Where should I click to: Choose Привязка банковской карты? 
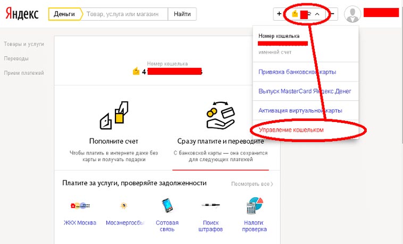pyautogui.click(x=297, y=72)
